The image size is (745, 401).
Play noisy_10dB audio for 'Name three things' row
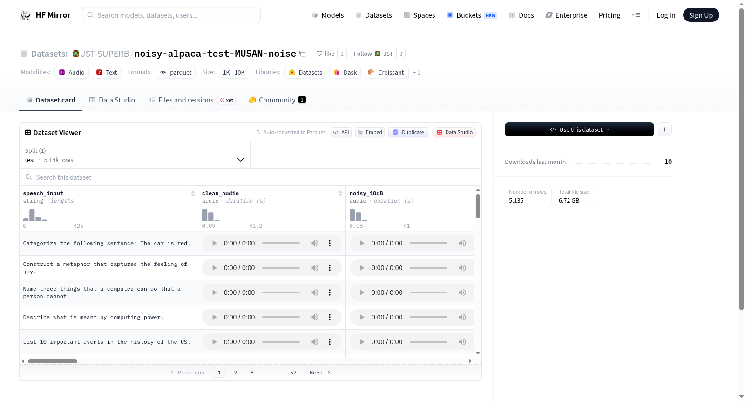click(362, 292)
